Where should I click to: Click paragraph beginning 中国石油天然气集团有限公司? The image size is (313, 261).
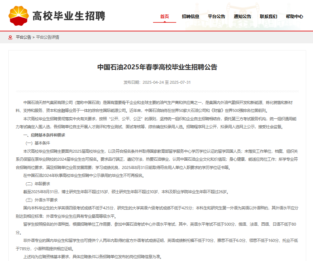pyautogui.click(x=154, y=106)
